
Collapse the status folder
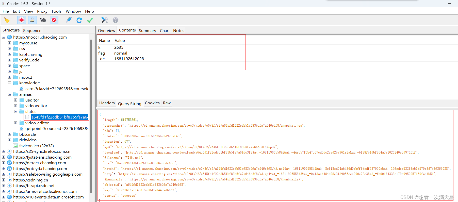(x=16, y=111)
